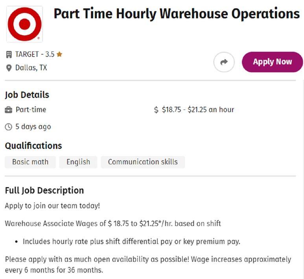Click the orange rating star
304x279 pixels.
click(59, 54)
